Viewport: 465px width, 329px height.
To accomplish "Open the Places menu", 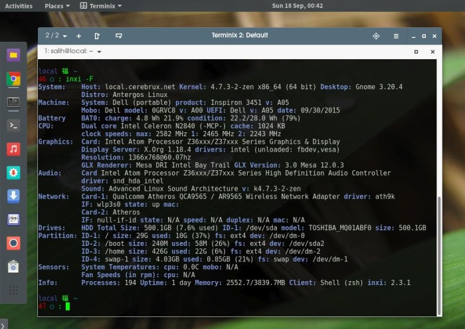I will coord(56,6).
